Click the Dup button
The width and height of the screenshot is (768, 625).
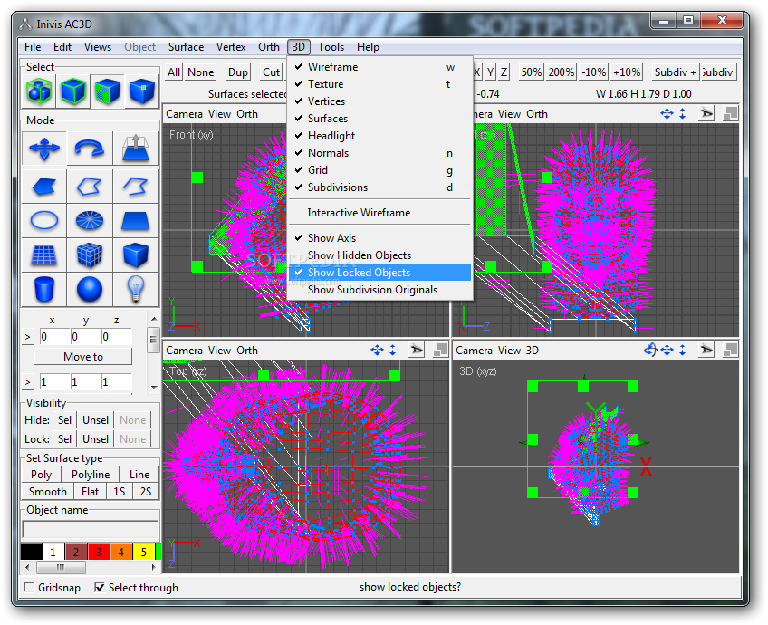238,72
